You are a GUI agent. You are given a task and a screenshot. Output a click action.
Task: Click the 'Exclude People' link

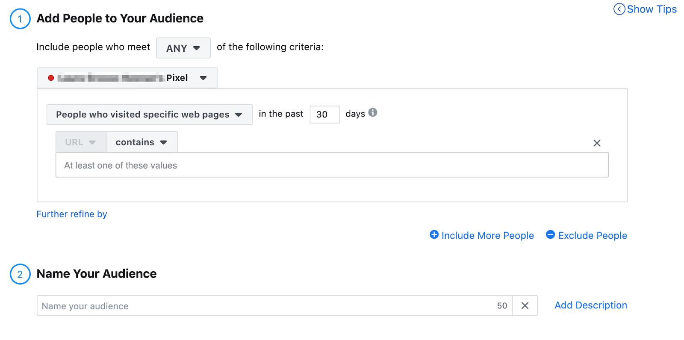coord(587,235)
